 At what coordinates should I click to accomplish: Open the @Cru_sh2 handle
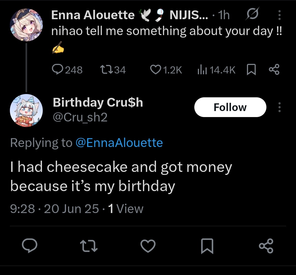click(80, 117)
